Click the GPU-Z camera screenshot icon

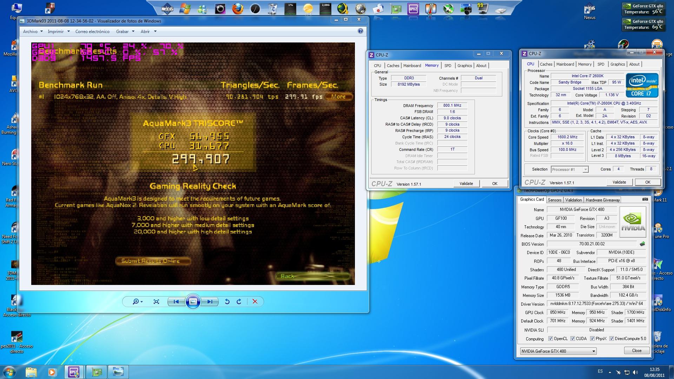point(645,199)
